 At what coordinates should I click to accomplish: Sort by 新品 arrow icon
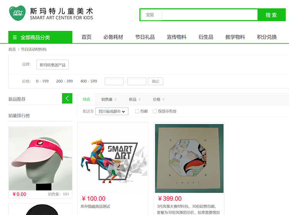click(x=139, y=100)
